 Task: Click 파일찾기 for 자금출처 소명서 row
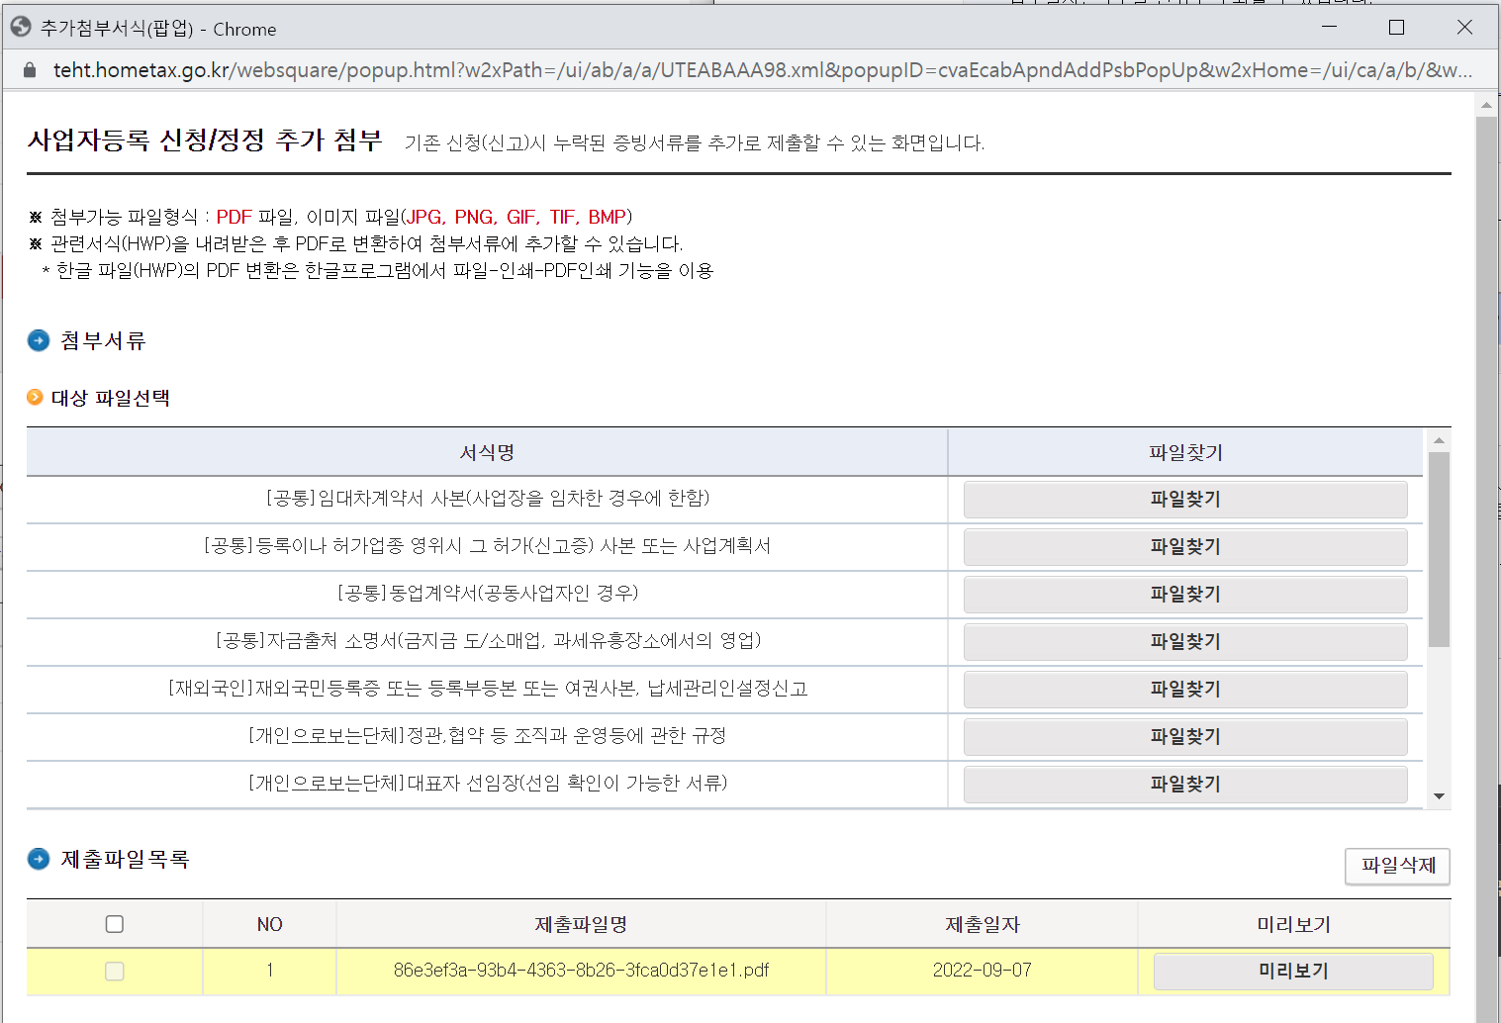[1184, 642]
